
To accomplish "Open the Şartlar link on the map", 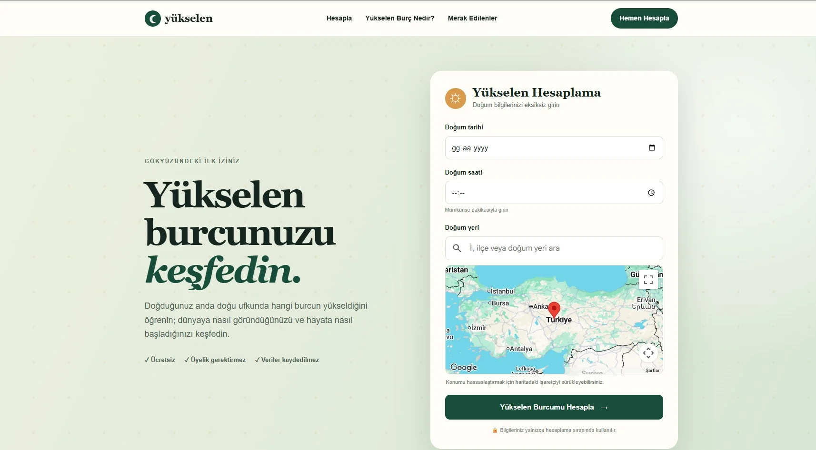I will (x=652, y=371).
